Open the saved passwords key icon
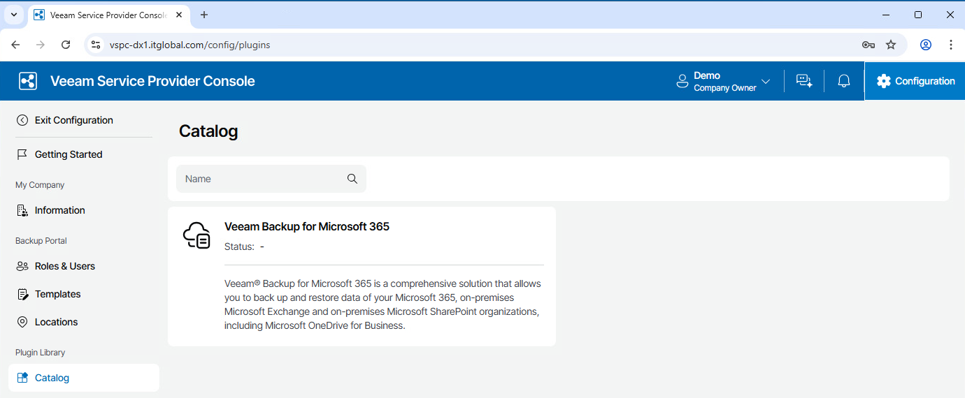The width and height of the screenshot is (965, 398). pyautogui.click(x=868, y=45)
